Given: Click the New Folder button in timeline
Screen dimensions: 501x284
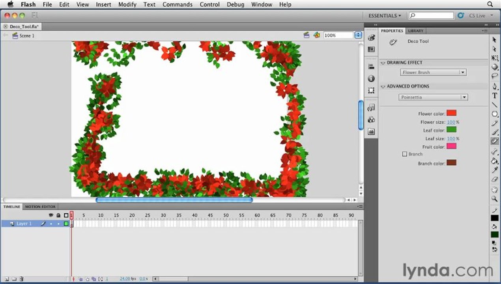Looking at the screenshot, I should 14,279.
